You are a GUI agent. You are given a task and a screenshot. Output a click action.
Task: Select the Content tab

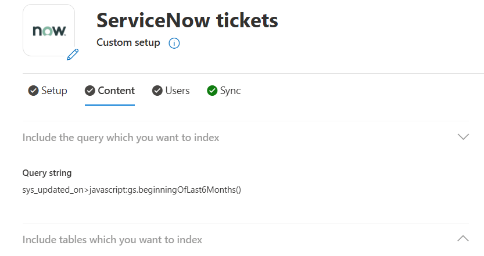pyautogui.click(x=110, y=91)
